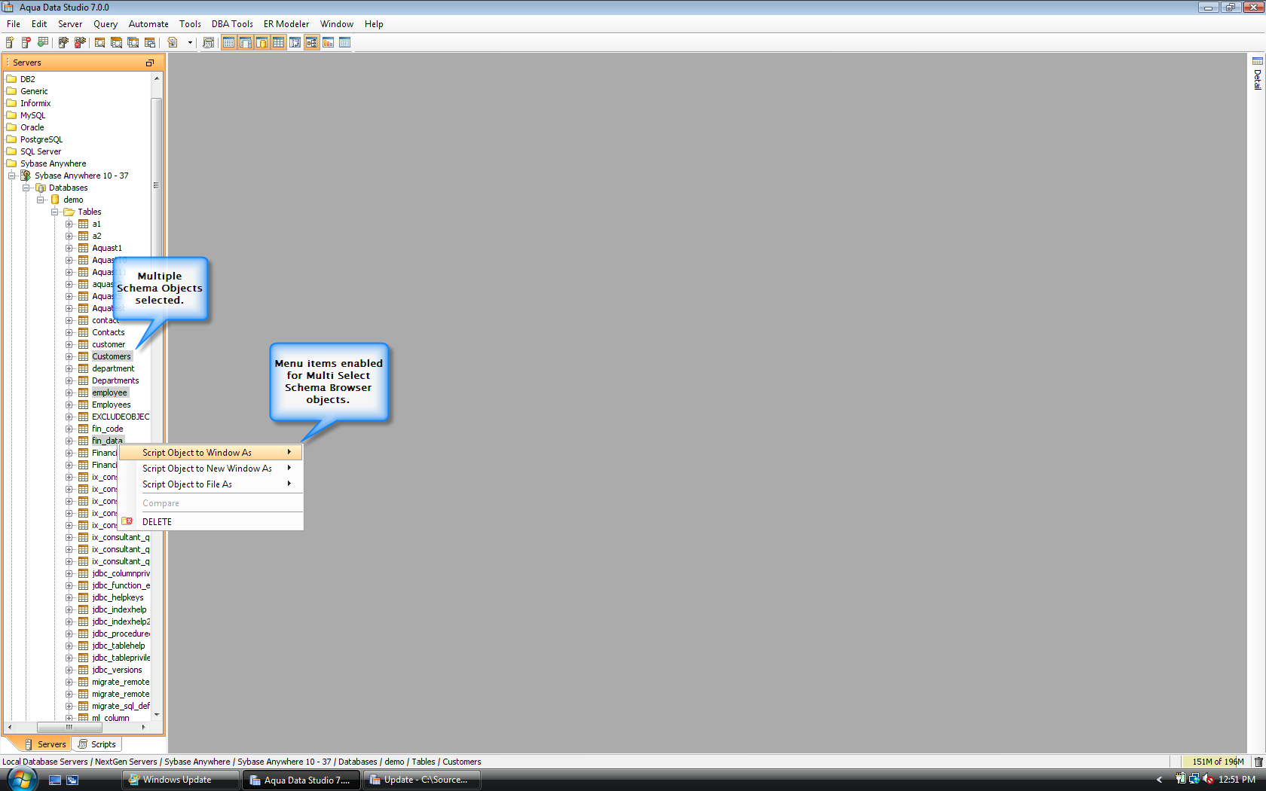
Task: Click the connect server plug icon
Action: [x=63, y=42]
